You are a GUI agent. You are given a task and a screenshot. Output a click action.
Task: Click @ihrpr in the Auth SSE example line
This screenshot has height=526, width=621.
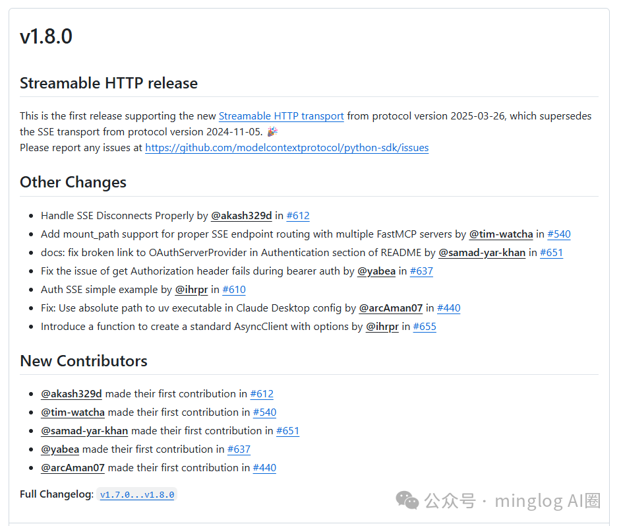(x=192, y=290)
